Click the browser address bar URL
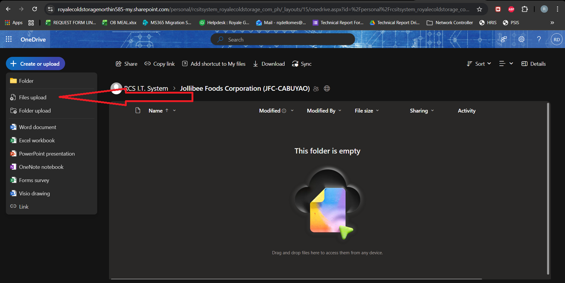The width and height of the screenshot is (565, 283). pyautogui.click(x=264, y=9)
